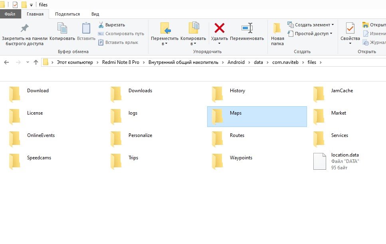
Task: Click the Pin to Quick Access icon
Action: [x=24, y=29]
